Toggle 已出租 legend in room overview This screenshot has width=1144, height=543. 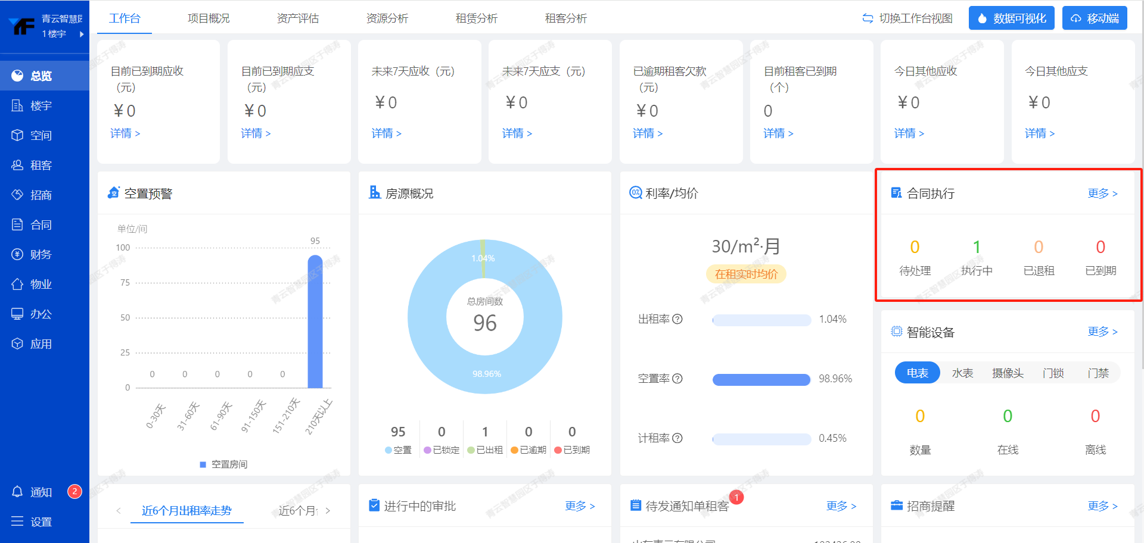coord(485,450)
